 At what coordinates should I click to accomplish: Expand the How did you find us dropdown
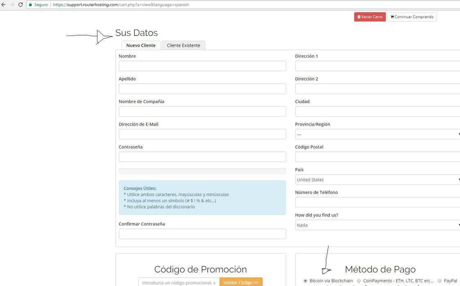click(378, 225)
